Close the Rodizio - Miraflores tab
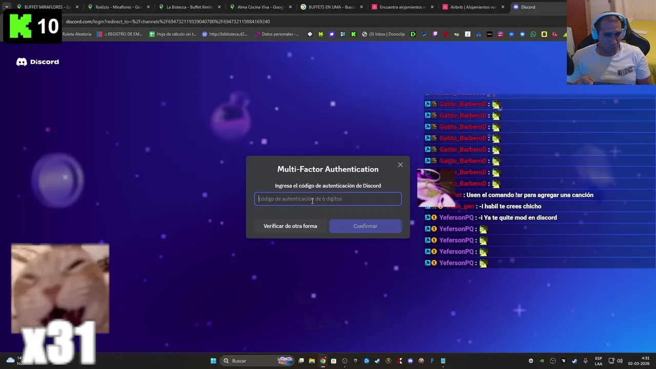 pyautogui.click(x=148, y=7)
